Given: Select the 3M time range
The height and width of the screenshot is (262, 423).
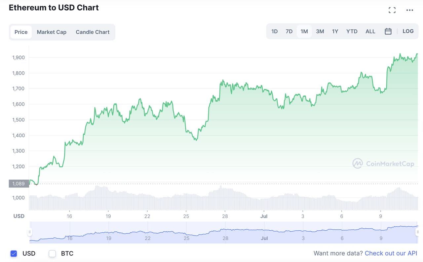Looking at the screenshot, I should [320, 31].
